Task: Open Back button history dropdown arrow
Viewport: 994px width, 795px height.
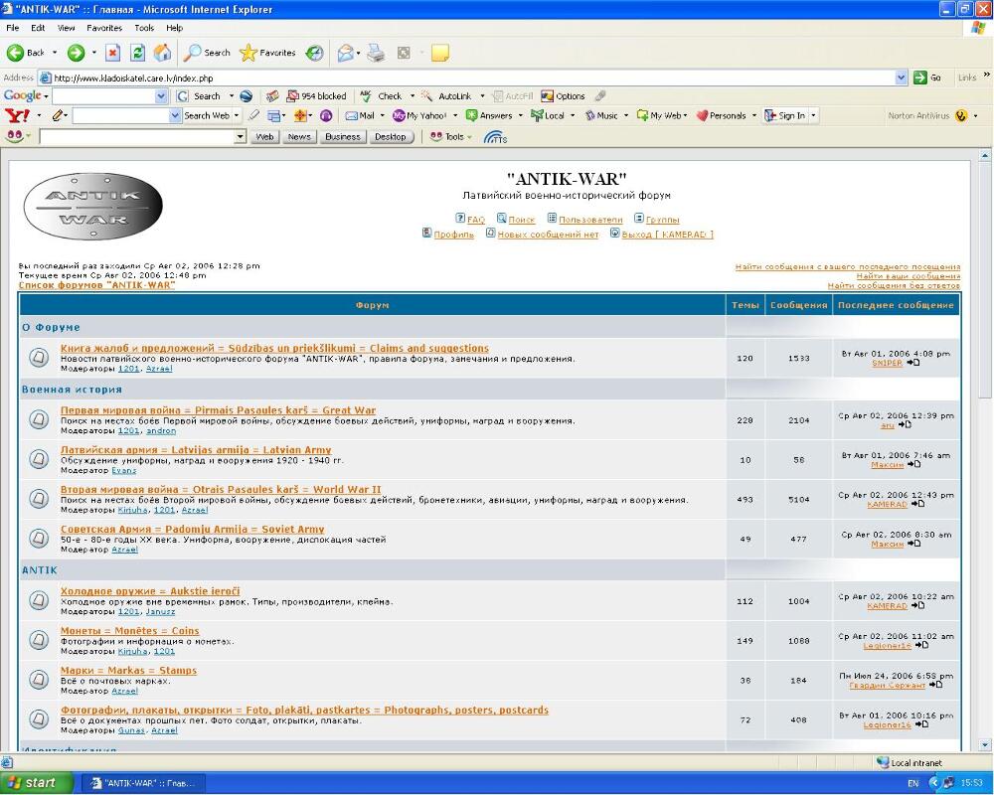Action: point(55,53)
